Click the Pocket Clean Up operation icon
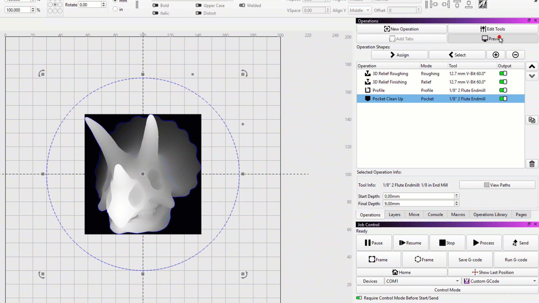The width and height of the screenshot is (539, 303). coord(367,99)
